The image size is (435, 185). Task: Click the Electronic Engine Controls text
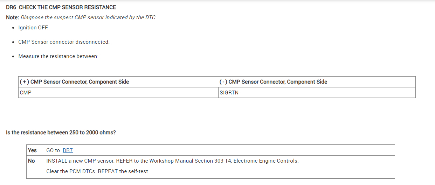(265, 161)
